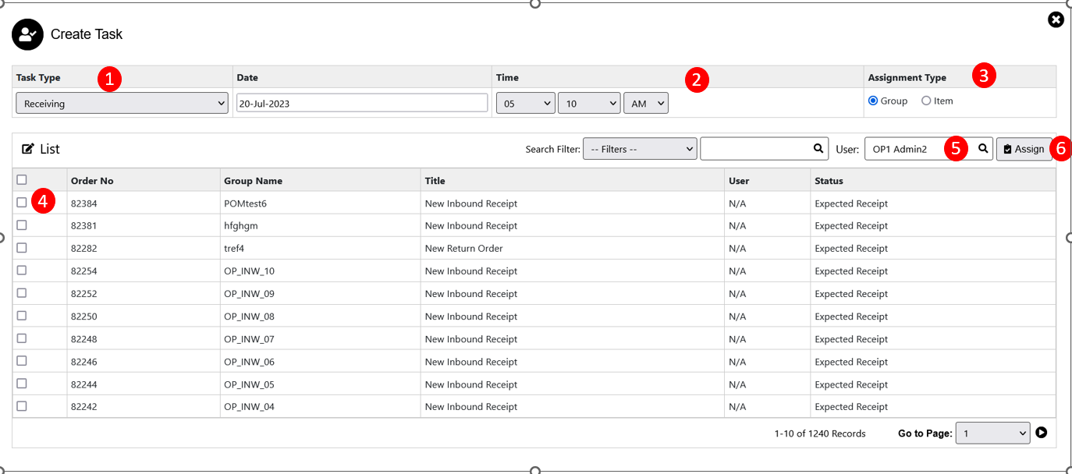Close the Create Task dialog
Image resolution: width=1072 pixels, height=474 pixels.
(1056, 19)
